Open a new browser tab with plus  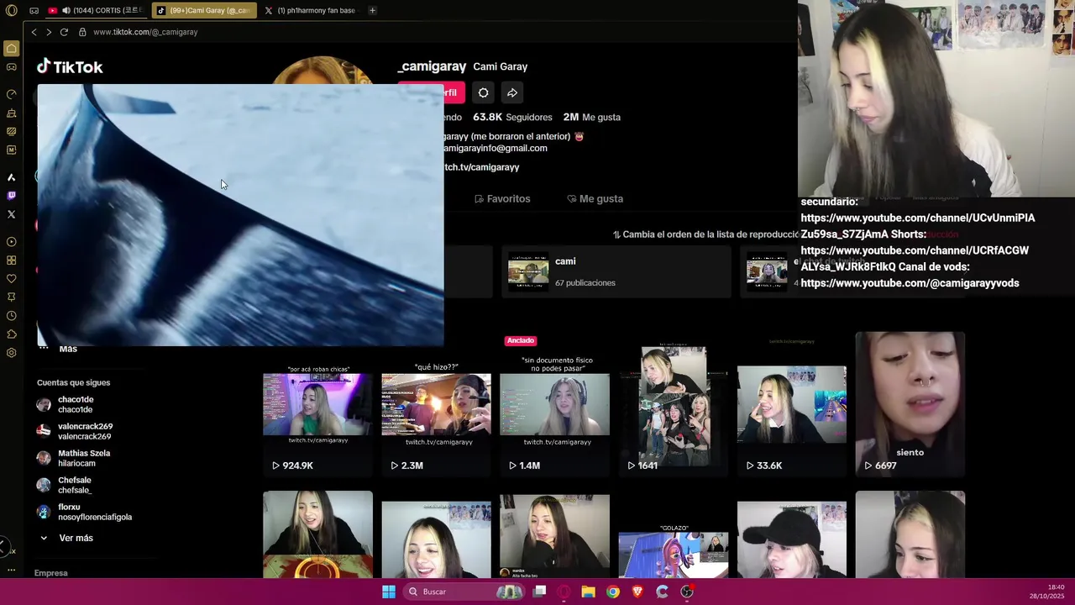[372, 11]
